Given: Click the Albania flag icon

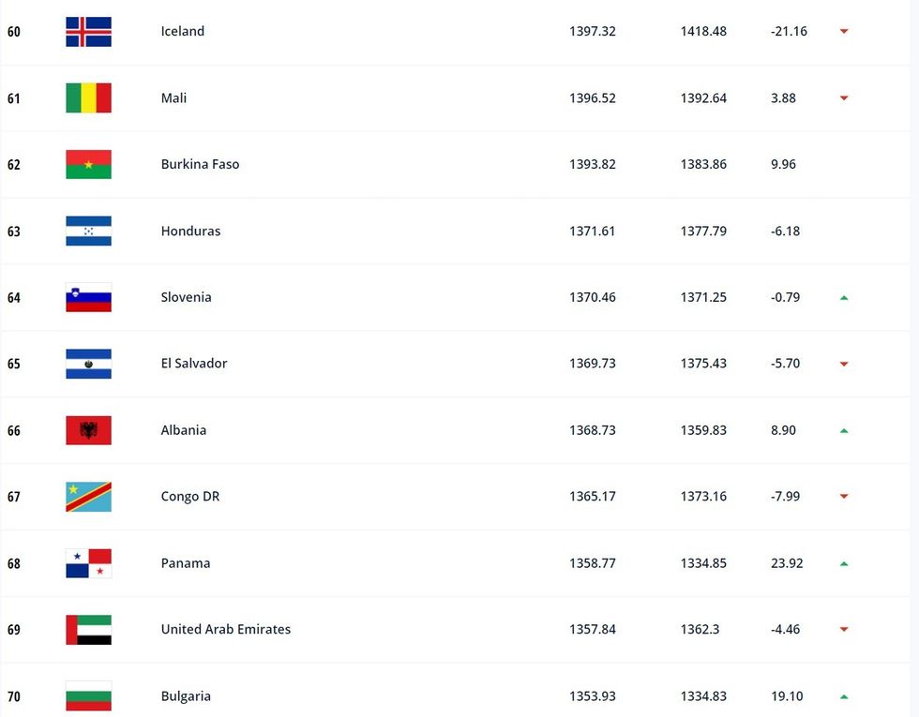Looking at the screenshot, I should click(88, 430).
